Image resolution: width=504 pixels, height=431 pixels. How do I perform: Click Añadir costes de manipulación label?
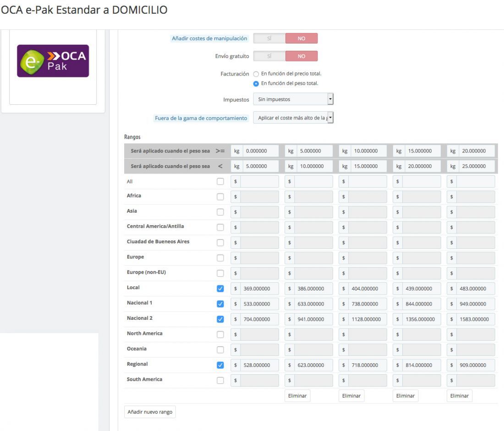209,38
